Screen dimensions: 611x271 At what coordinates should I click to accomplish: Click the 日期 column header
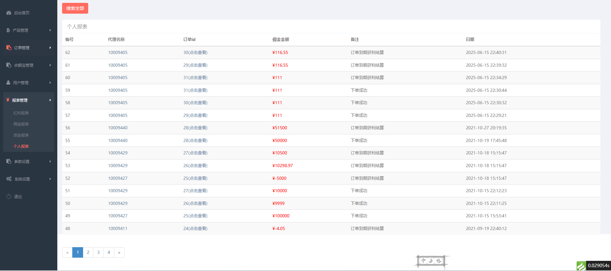click(x=470, y=39)
